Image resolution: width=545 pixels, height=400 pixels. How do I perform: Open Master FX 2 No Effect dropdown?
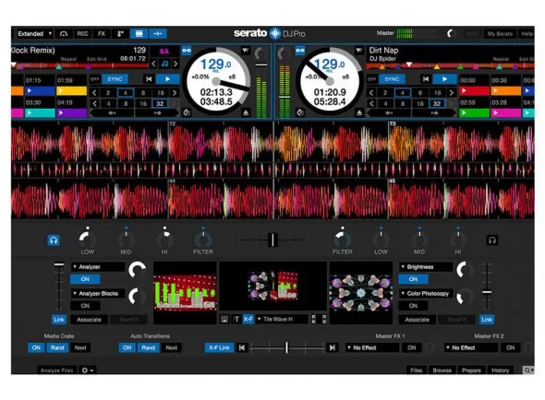[470, 347]
